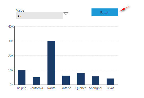Image resolution: width=144 pixels, height=98 pixels.
Task: Click the California axis label
Action: (36, 88)
